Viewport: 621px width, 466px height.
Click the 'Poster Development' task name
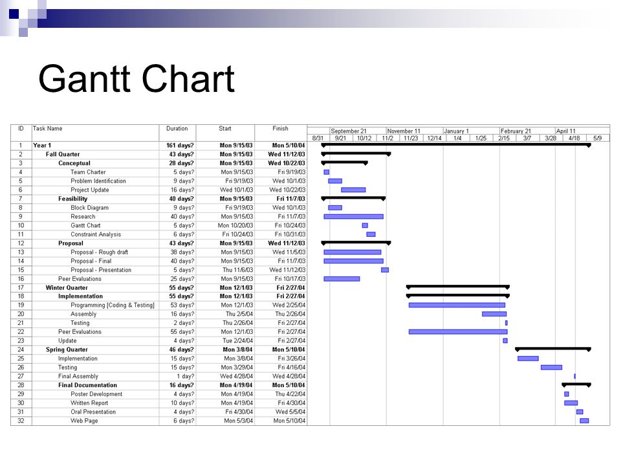[96, 394]
